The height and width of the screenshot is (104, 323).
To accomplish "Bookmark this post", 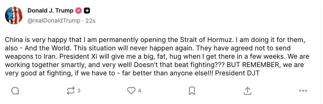I will tap(192, 91).
